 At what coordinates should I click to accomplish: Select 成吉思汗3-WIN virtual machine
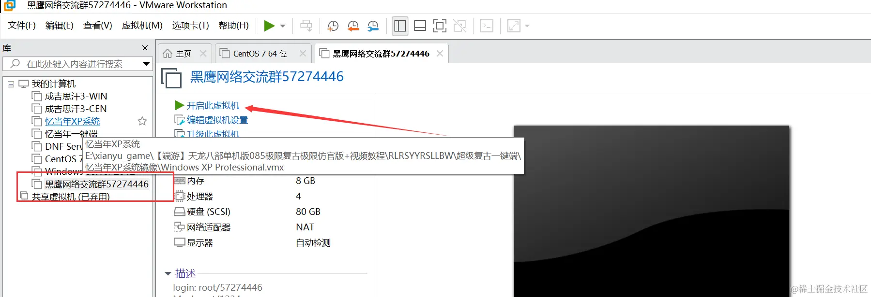coord(76,97)
